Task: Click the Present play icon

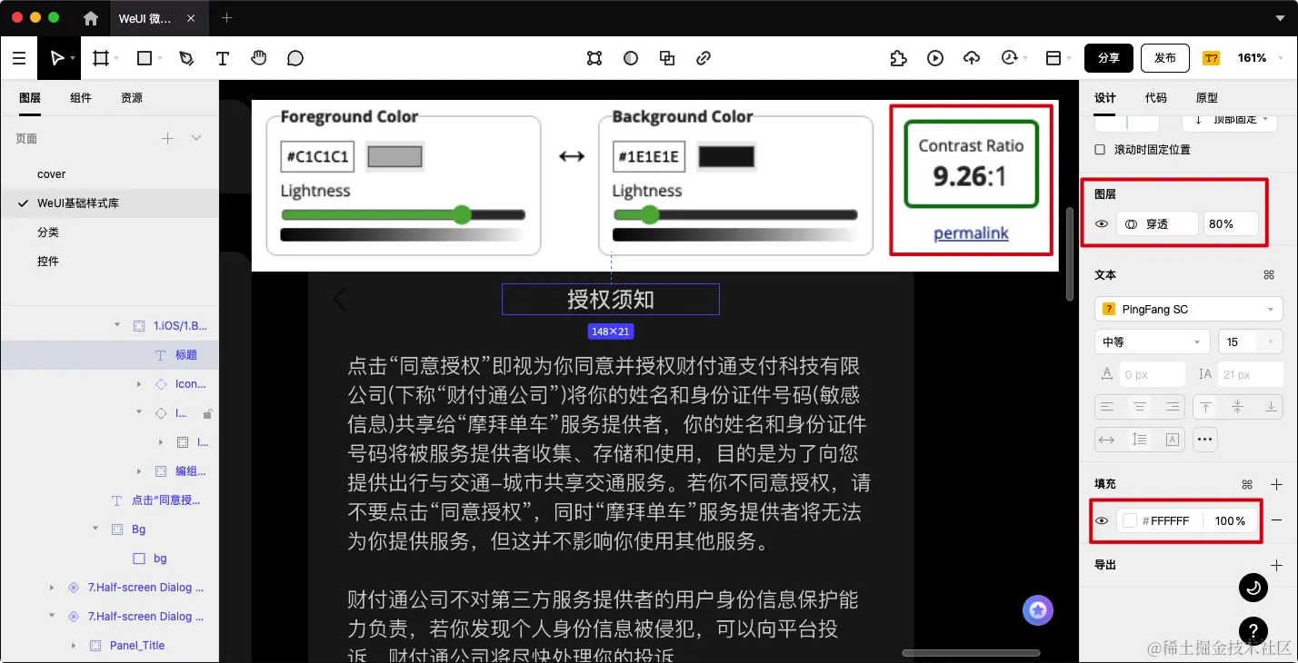Action: [x=935, y=57]
